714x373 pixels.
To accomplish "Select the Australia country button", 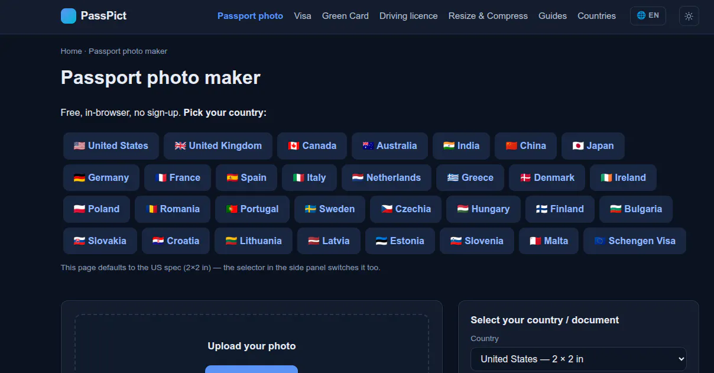I will click(x=390, y=146).
